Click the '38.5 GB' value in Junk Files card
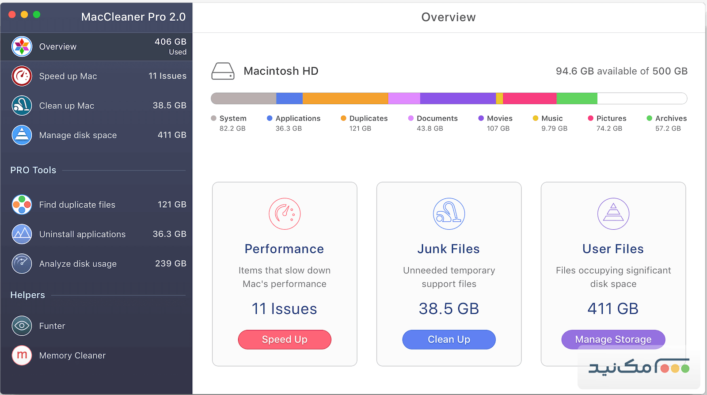 (449, 309)
